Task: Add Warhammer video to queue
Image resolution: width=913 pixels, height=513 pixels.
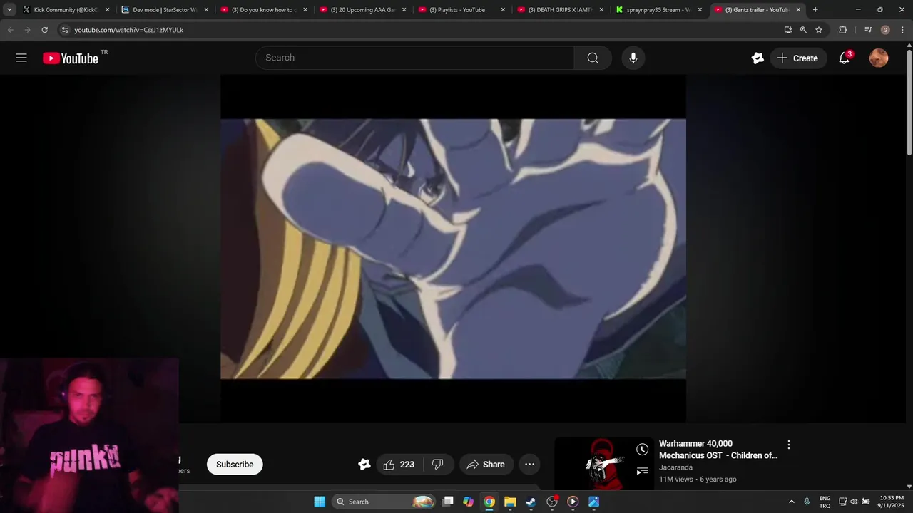Action: coord(643,471)
